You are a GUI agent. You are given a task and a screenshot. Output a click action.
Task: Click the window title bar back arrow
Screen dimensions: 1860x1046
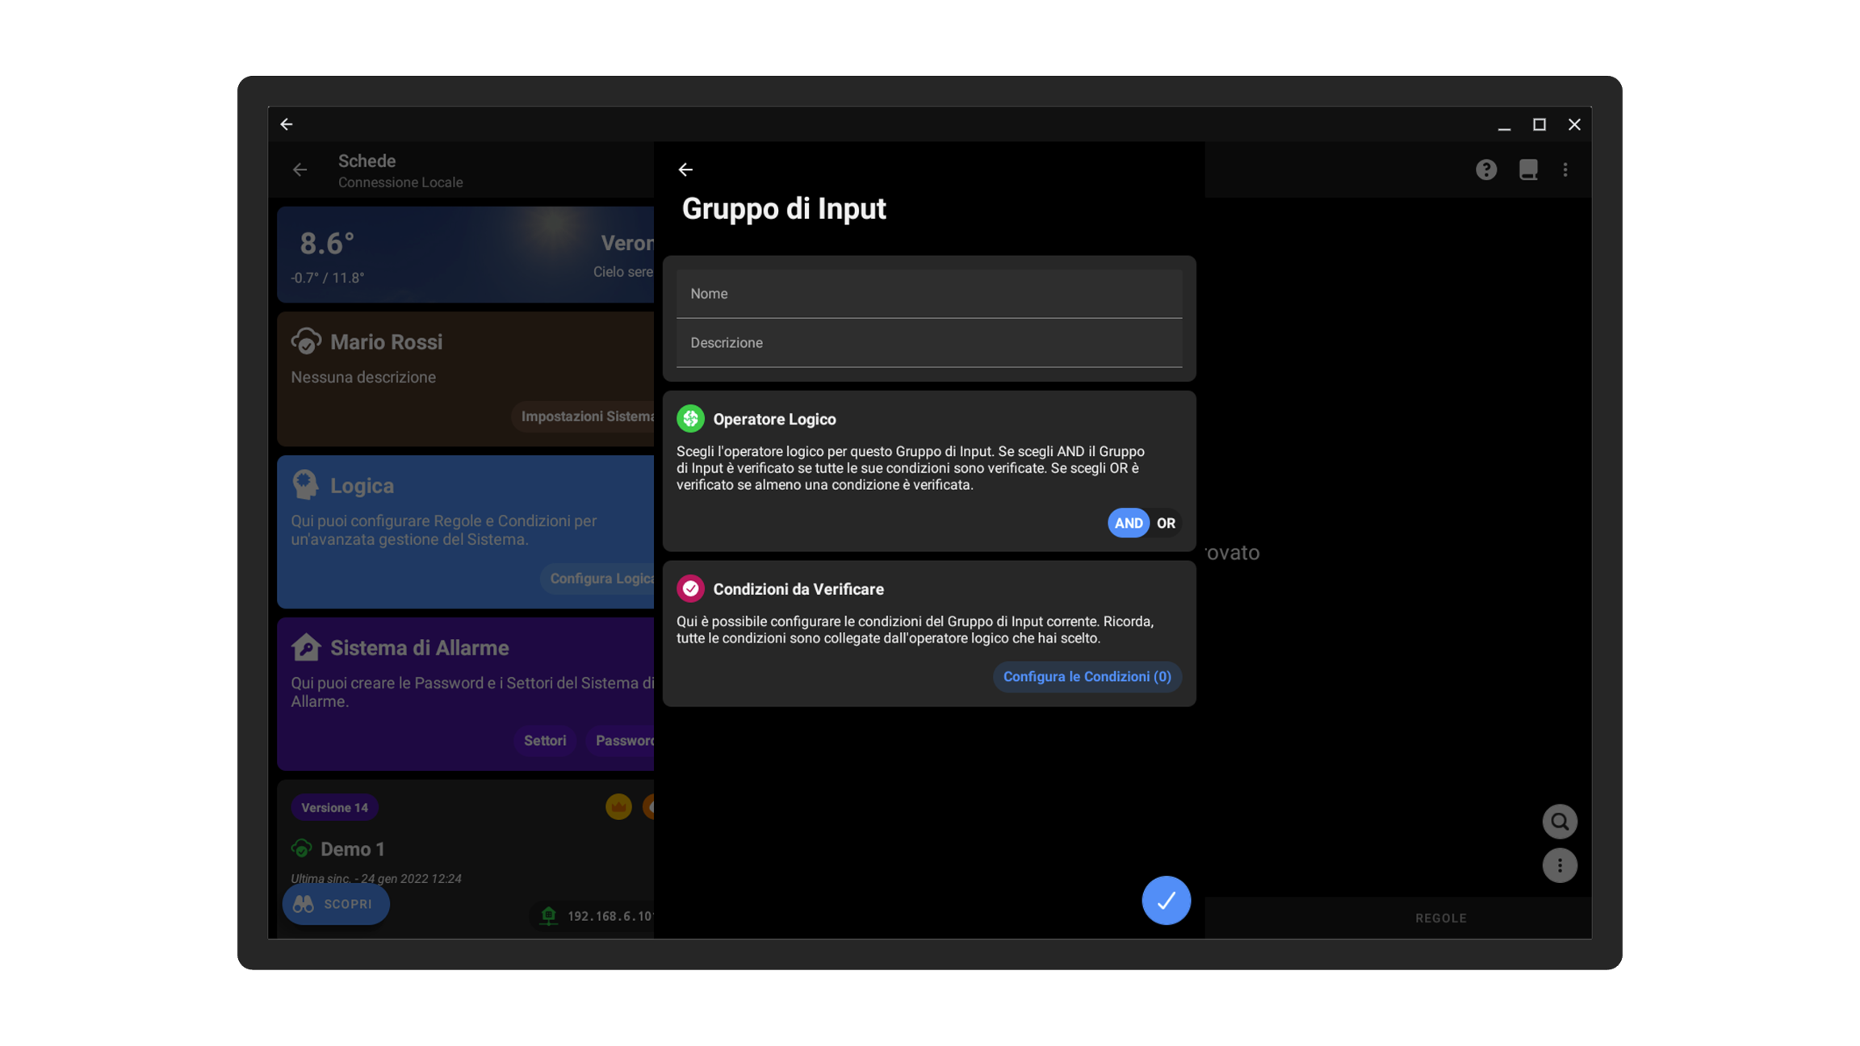click(287, 124)
